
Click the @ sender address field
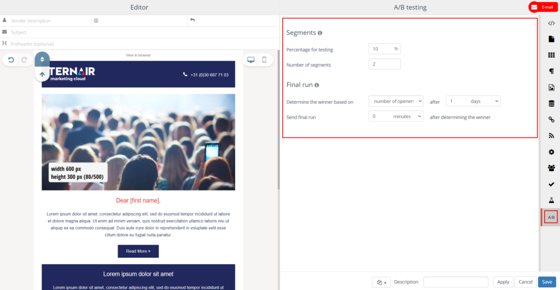coord(139,21)
